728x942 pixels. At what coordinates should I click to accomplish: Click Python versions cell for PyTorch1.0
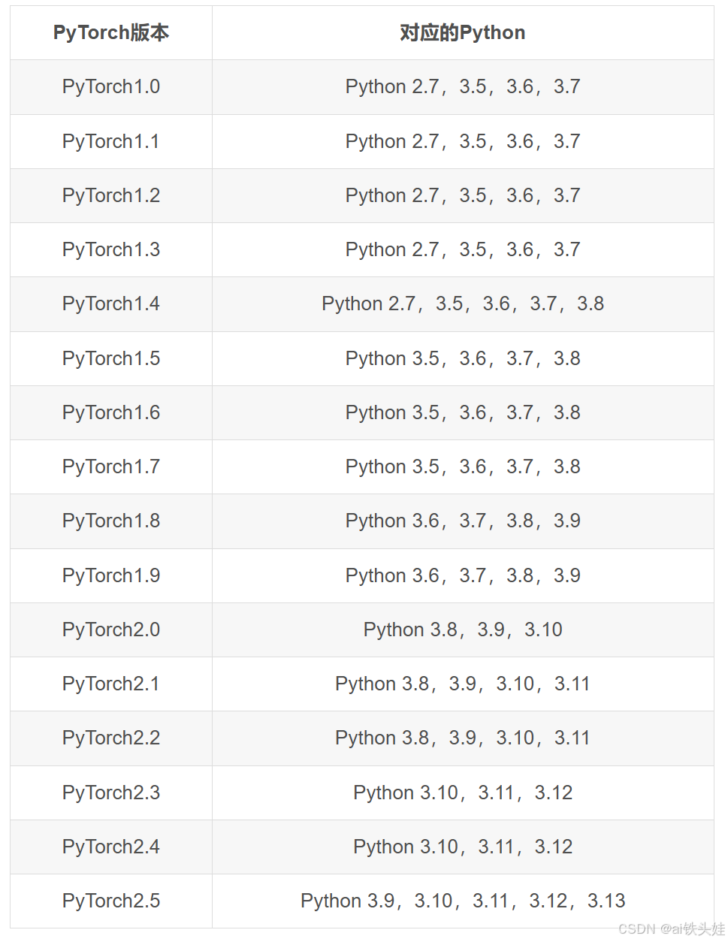click(463, 87)
